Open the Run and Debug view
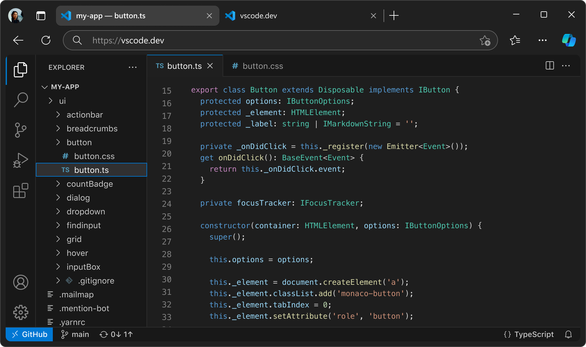586x347 pixels. pos(20,160)
